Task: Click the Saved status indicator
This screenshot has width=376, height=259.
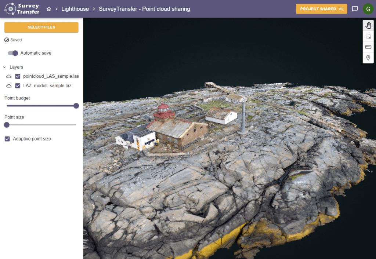Action: point(7,40)
